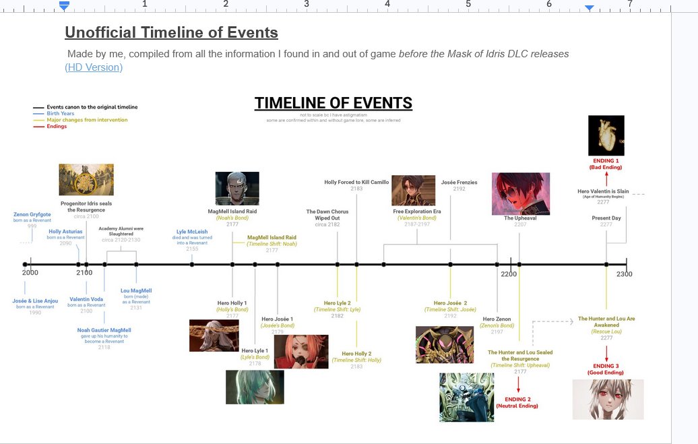
Task: Click the Lou MagMell label
Action: pos(136,299)
